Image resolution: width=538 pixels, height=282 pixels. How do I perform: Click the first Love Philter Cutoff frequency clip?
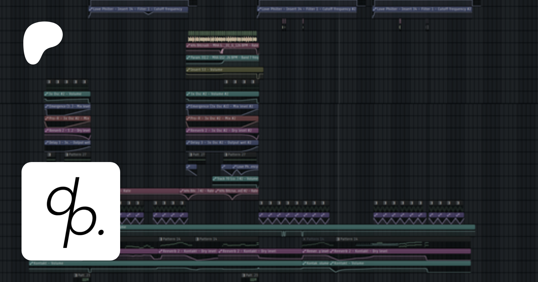(x=139, y=9)
